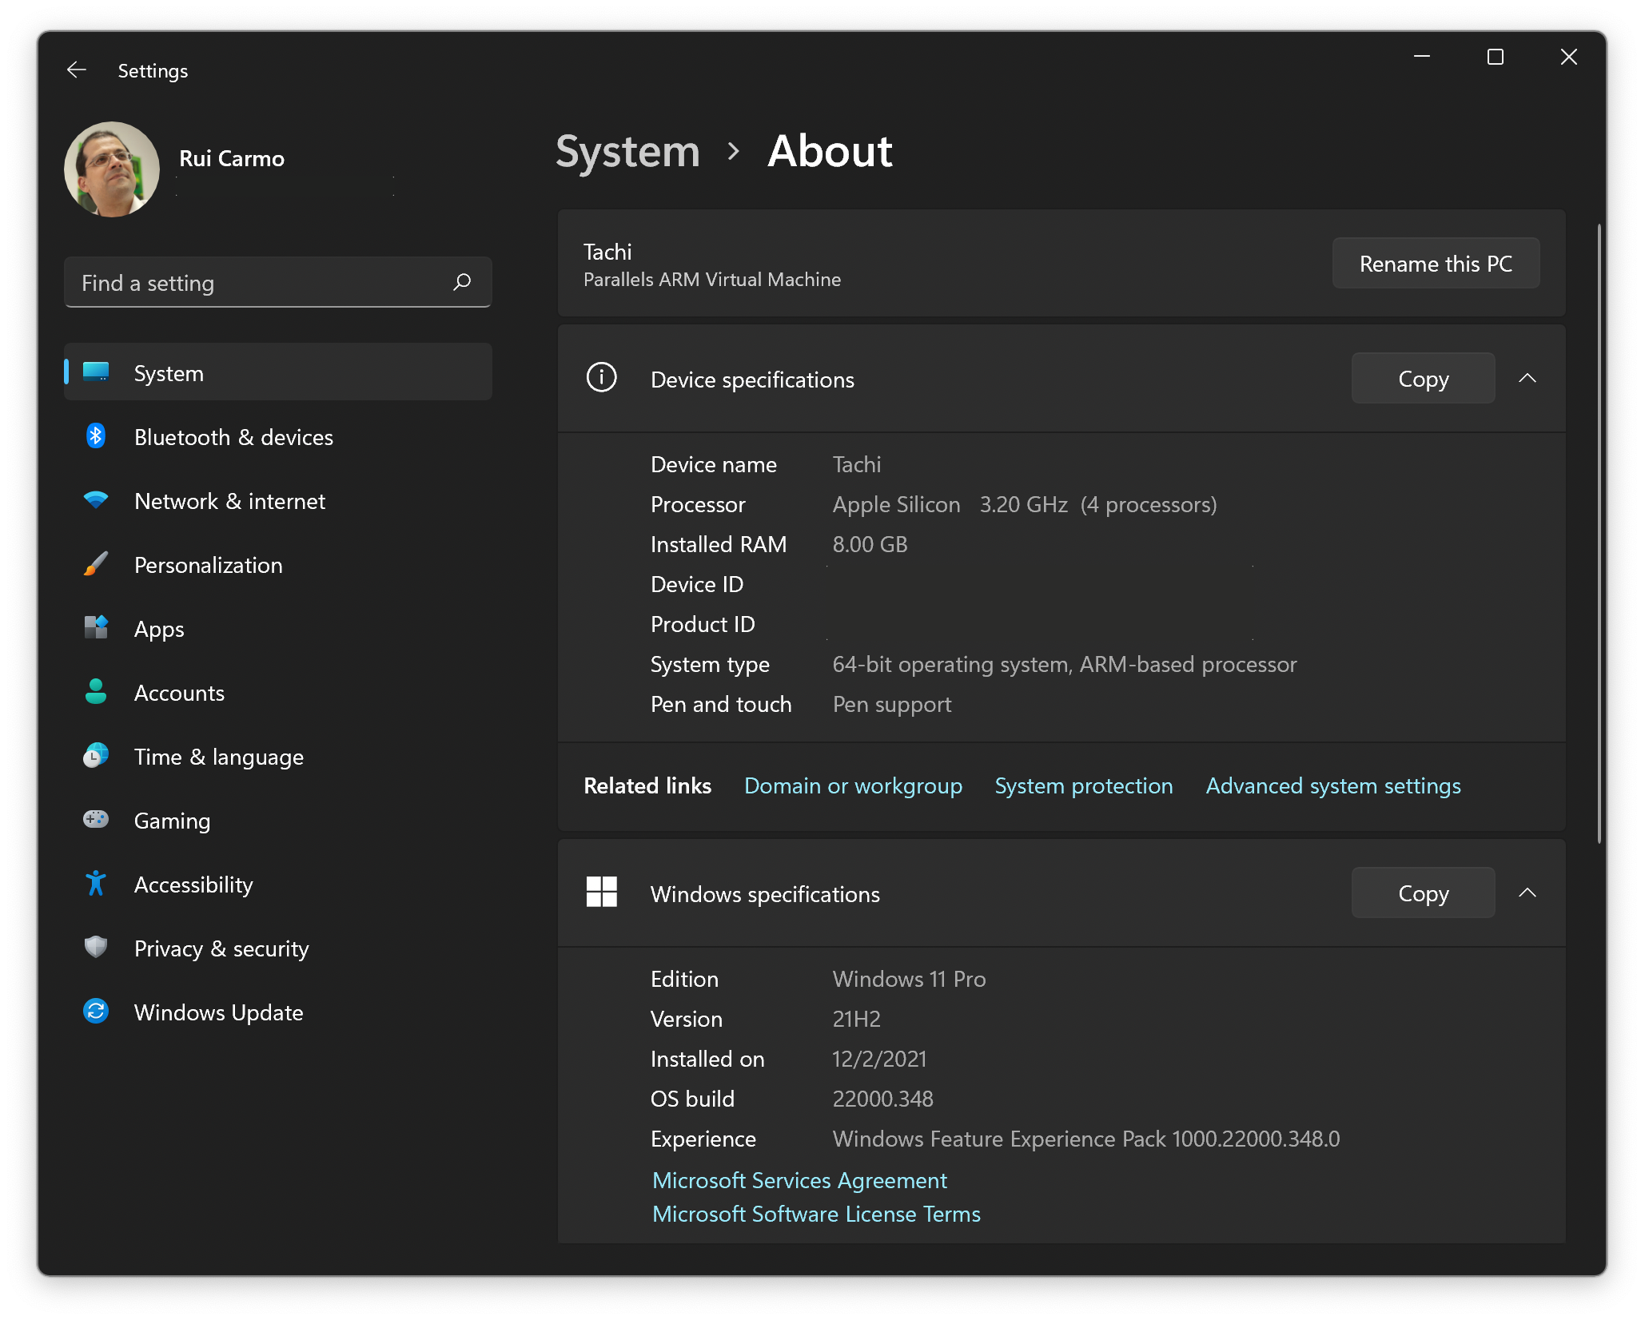This screenshot has height=1320, width=1645.
Task: Click the vertical scrollbar on the right
Action: click(1599, 534)
